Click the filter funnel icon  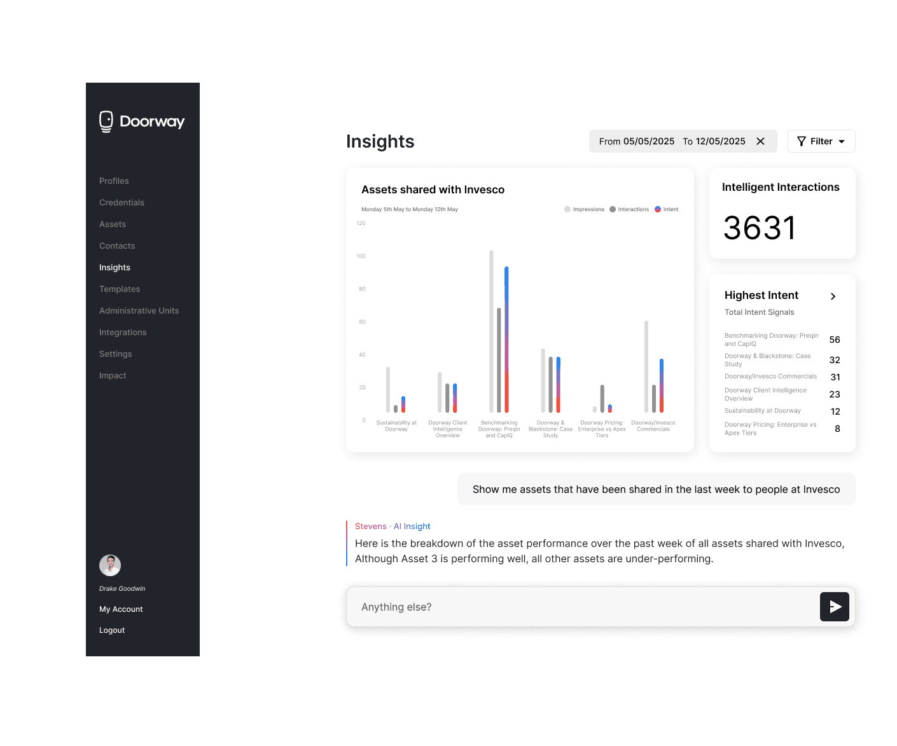click(802, 141)
